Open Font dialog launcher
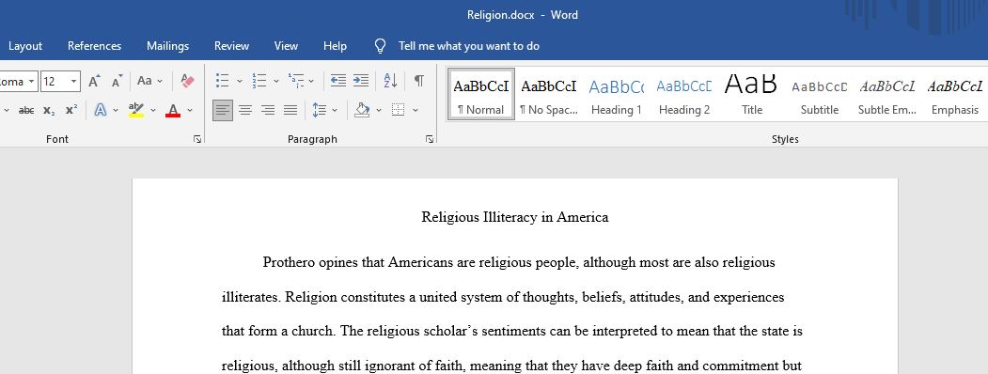Screen dimensions: 988x374 coord(197,139)
